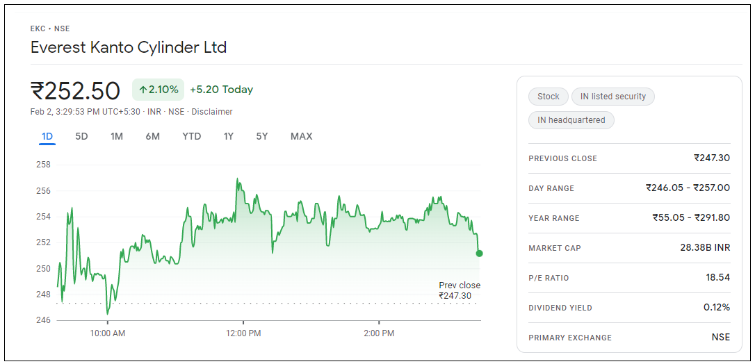Open the 1Y chart range
Viewport: 755px width, 364px height.
[228, 137]
